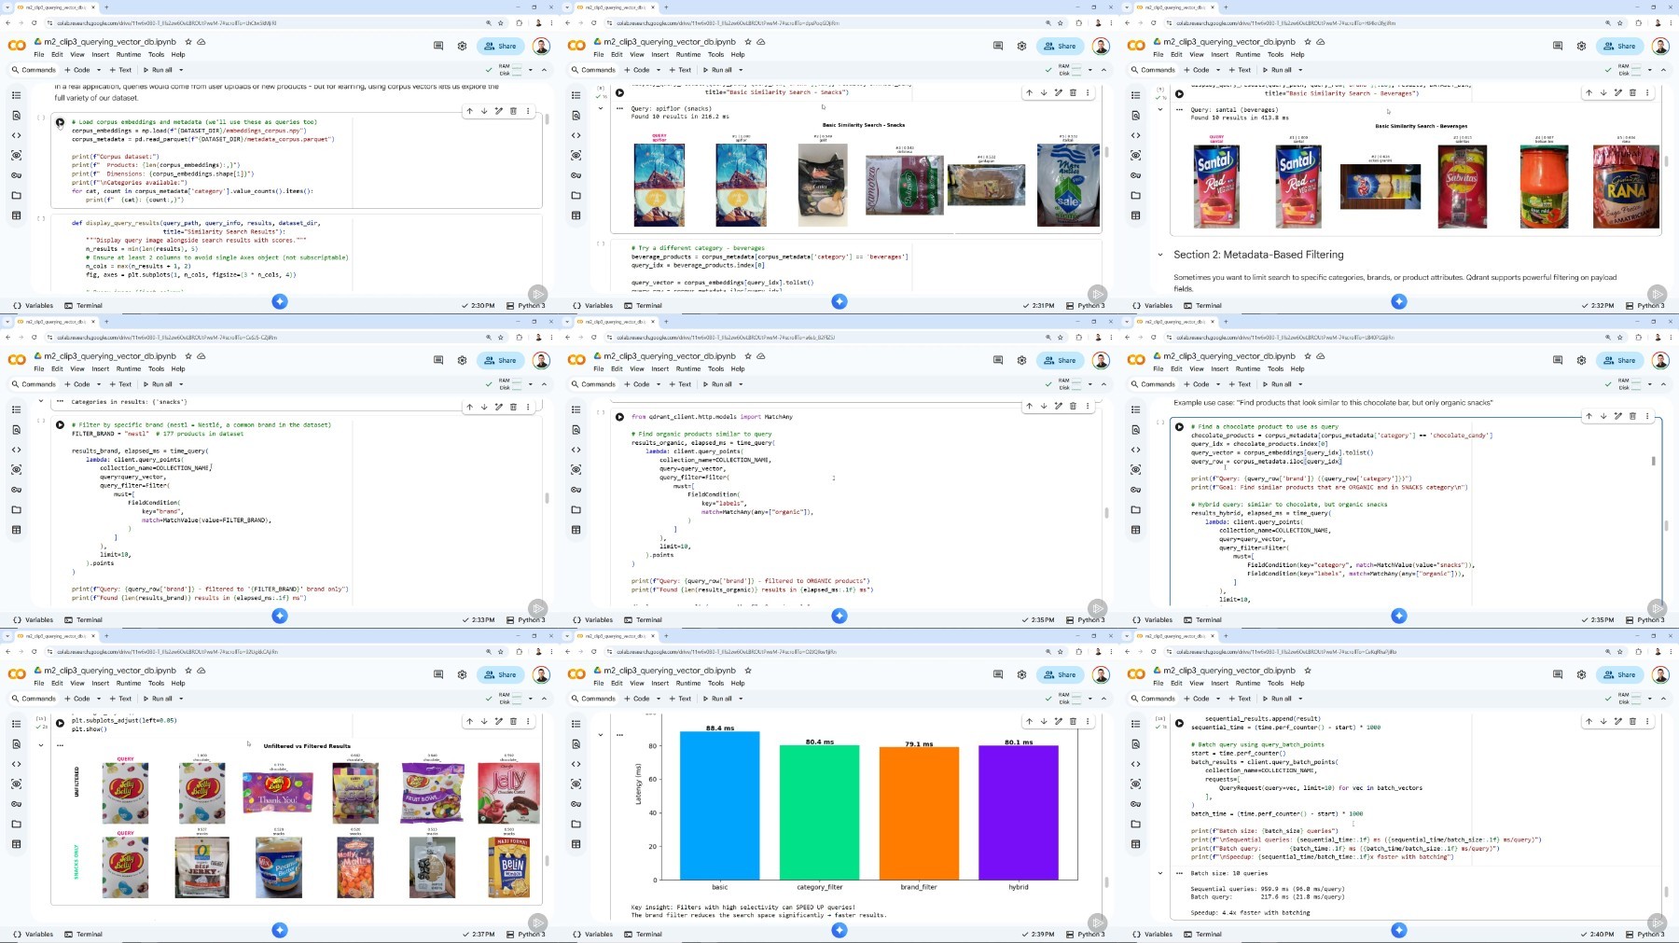
Task: Open the Help menu in the 2:39 PM window
Action: [738, 684]
